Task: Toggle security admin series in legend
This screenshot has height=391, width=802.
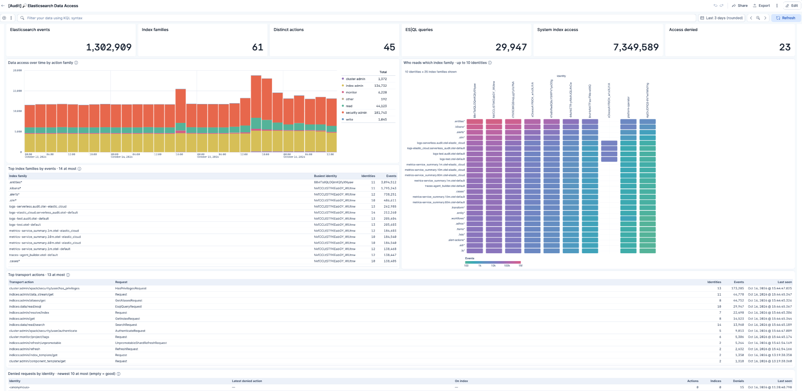Action: [356, 113]
